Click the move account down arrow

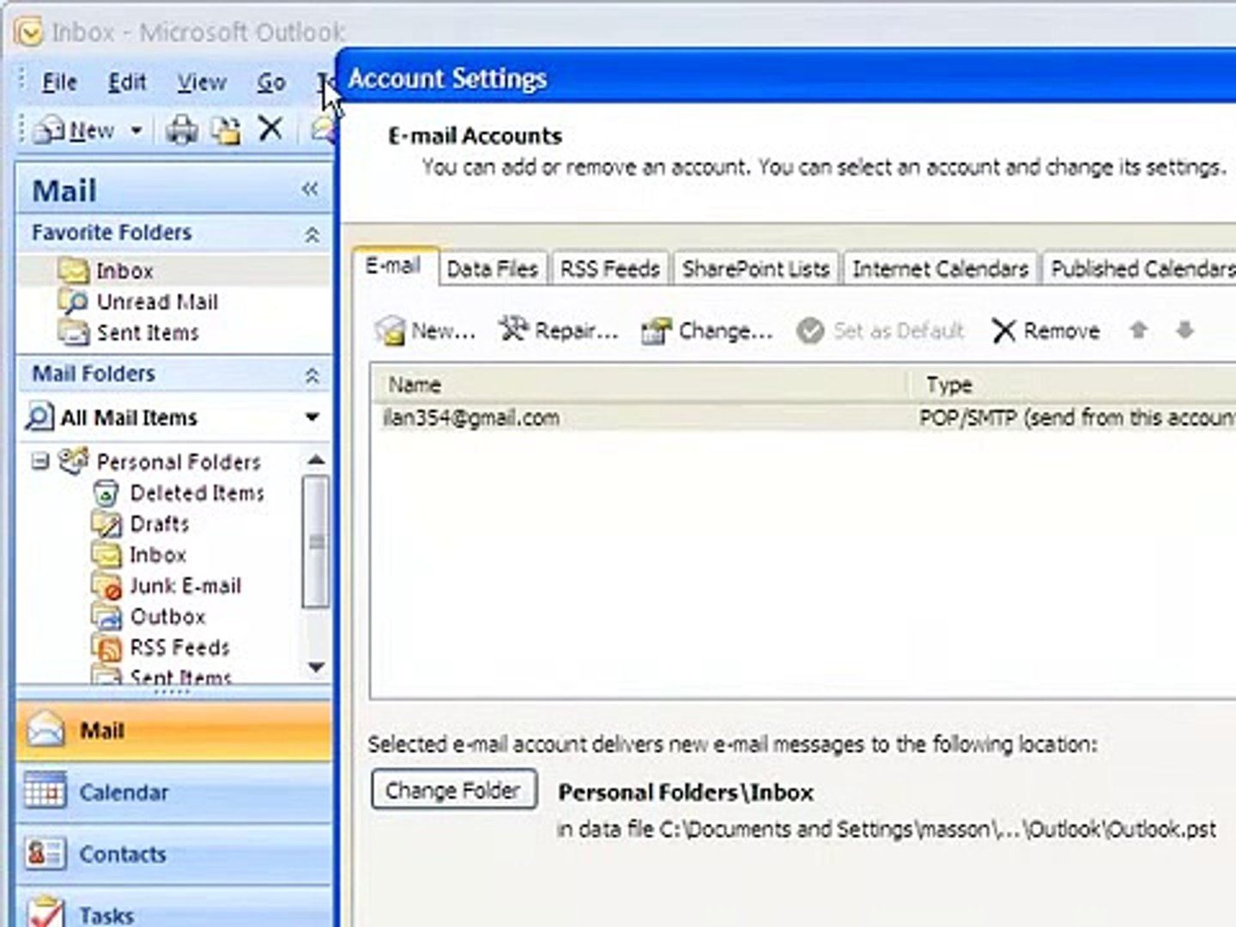tap(1185, 330)
